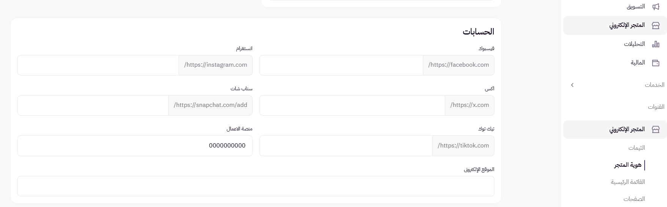Open the Analytics bar chart icon (التحليلات)
The height and width of the screenshot is (207, 667).
[656, 44]
